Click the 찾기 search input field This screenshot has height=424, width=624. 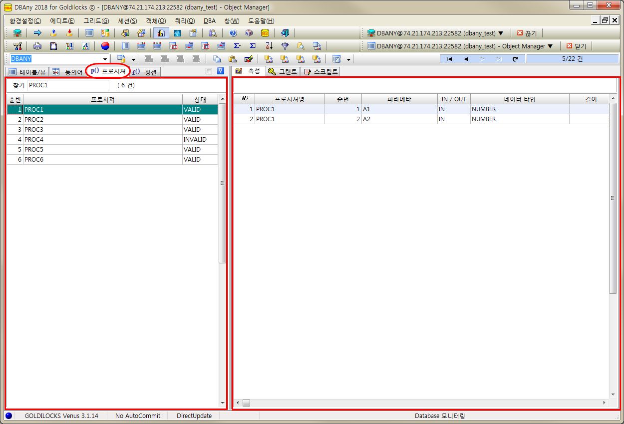point(68,85)
